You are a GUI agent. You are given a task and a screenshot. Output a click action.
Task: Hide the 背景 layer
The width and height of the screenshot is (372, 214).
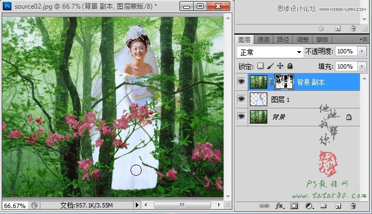pyautogui.click(x=241, y=117)
